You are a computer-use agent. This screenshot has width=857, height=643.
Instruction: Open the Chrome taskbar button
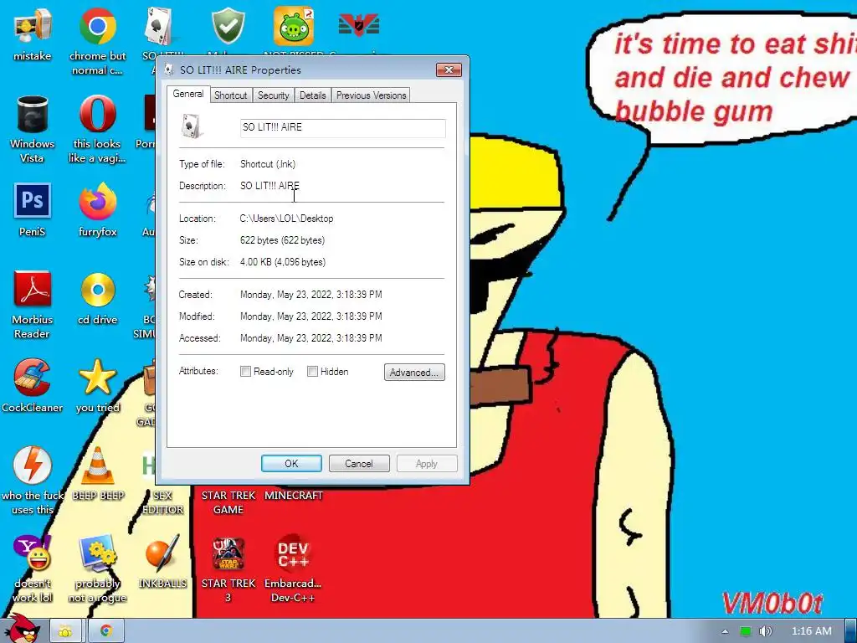coord(106,631)
